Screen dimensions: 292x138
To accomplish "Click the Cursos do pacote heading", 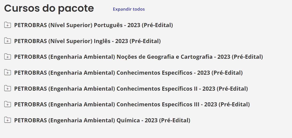I will pos(49,9).
